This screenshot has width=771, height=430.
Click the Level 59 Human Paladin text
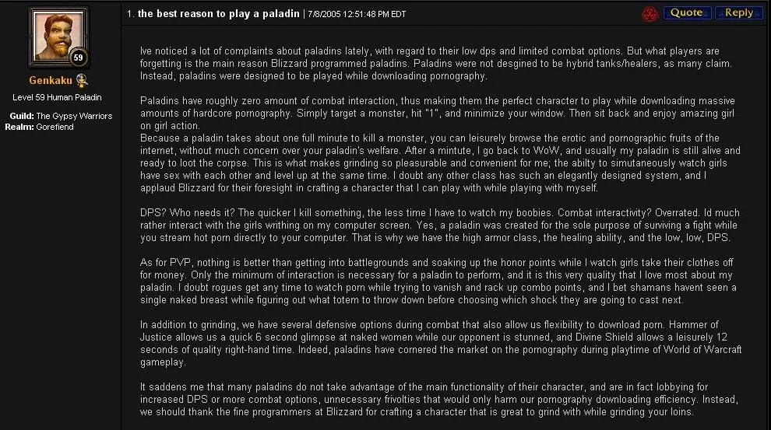(x=57, y=97)
